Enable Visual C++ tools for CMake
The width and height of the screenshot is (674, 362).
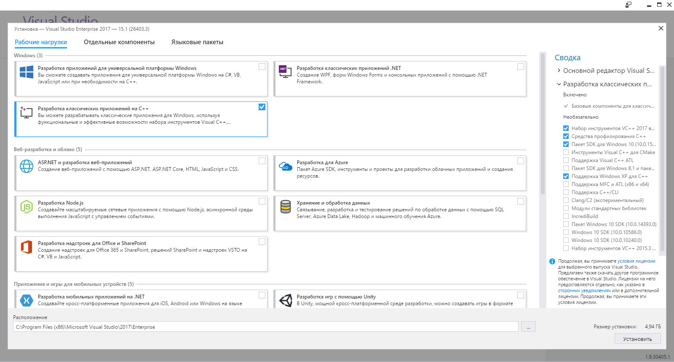click(x=566, y=152)
